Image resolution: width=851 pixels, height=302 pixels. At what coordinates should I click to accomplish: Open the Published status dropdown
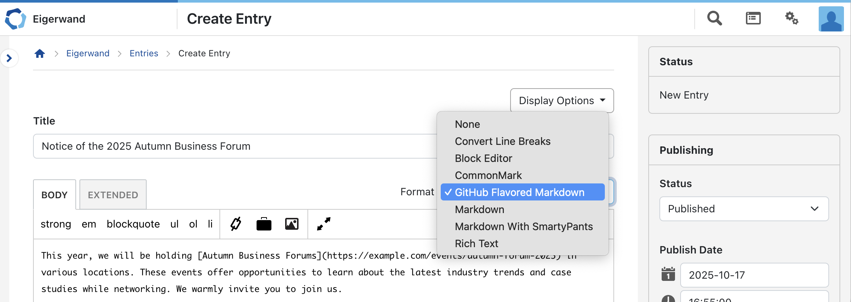(744, 209)
